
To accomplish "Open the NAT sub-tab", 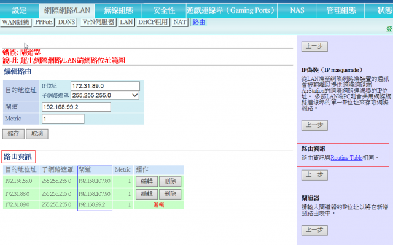I will point(180,22).
